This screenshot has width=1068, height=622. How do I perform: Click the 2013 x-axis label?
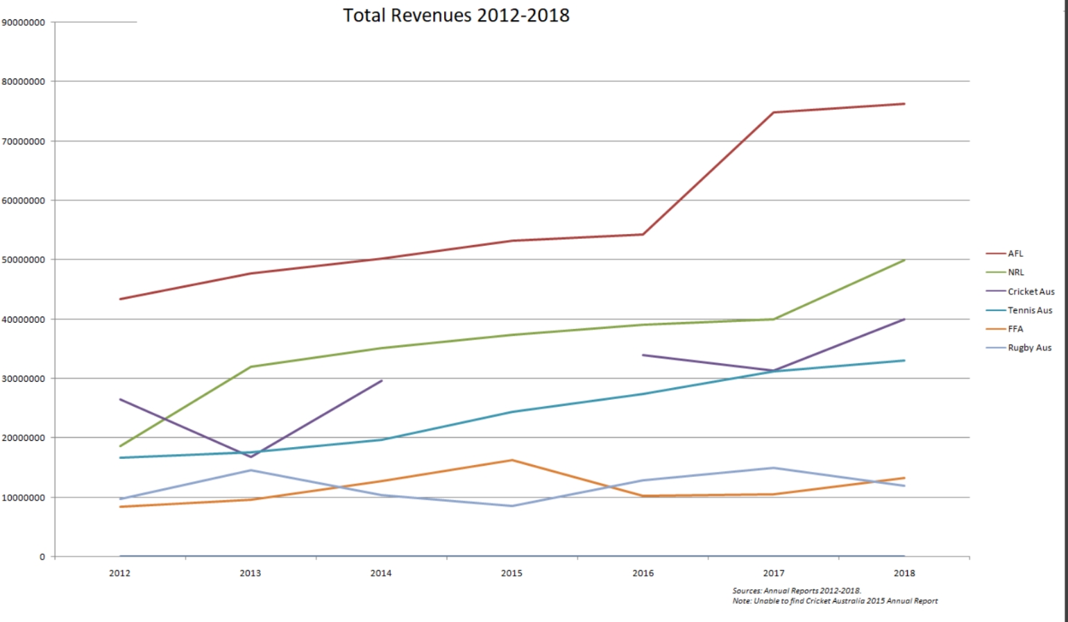tap(251, 573)
